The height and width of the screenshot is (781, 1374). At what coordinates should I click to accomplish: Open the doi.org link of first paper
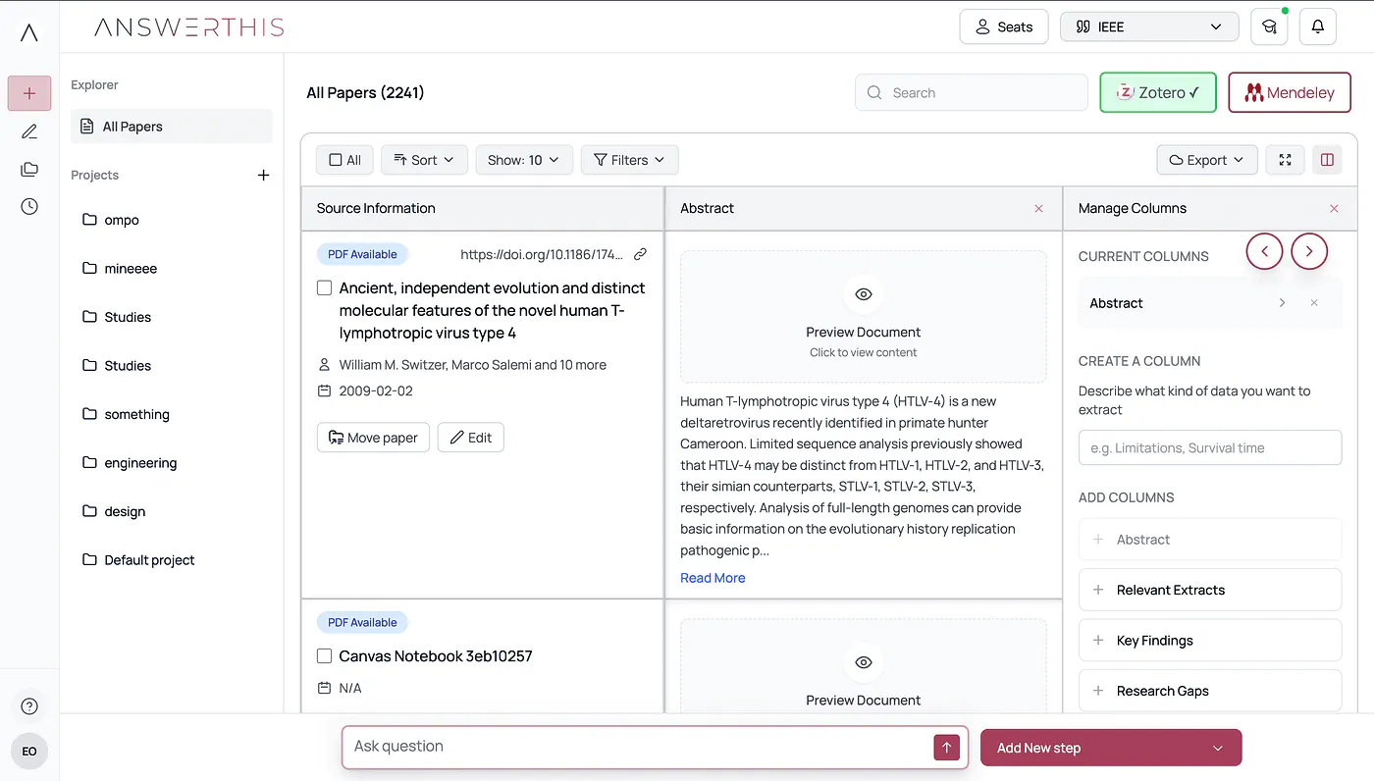(x=542, y=254)
